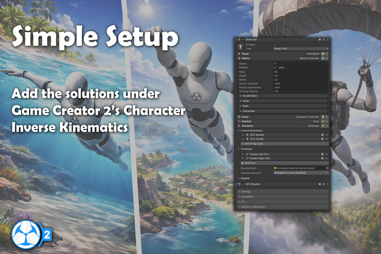The image size is (381, 254).
Task: Click the Directional unit icon next to Player
Action: tap(323, 54)
